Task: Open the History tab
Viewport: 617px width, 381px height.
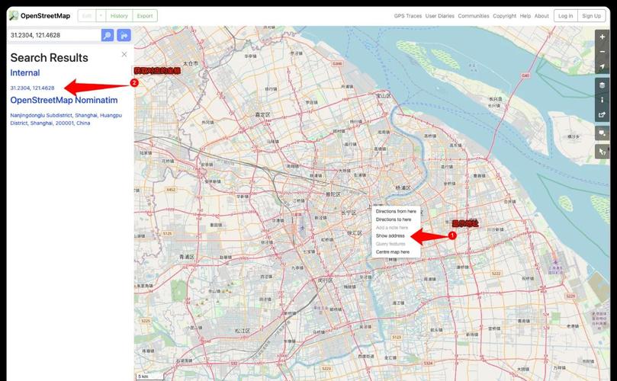Action: [x=119, y=15]
